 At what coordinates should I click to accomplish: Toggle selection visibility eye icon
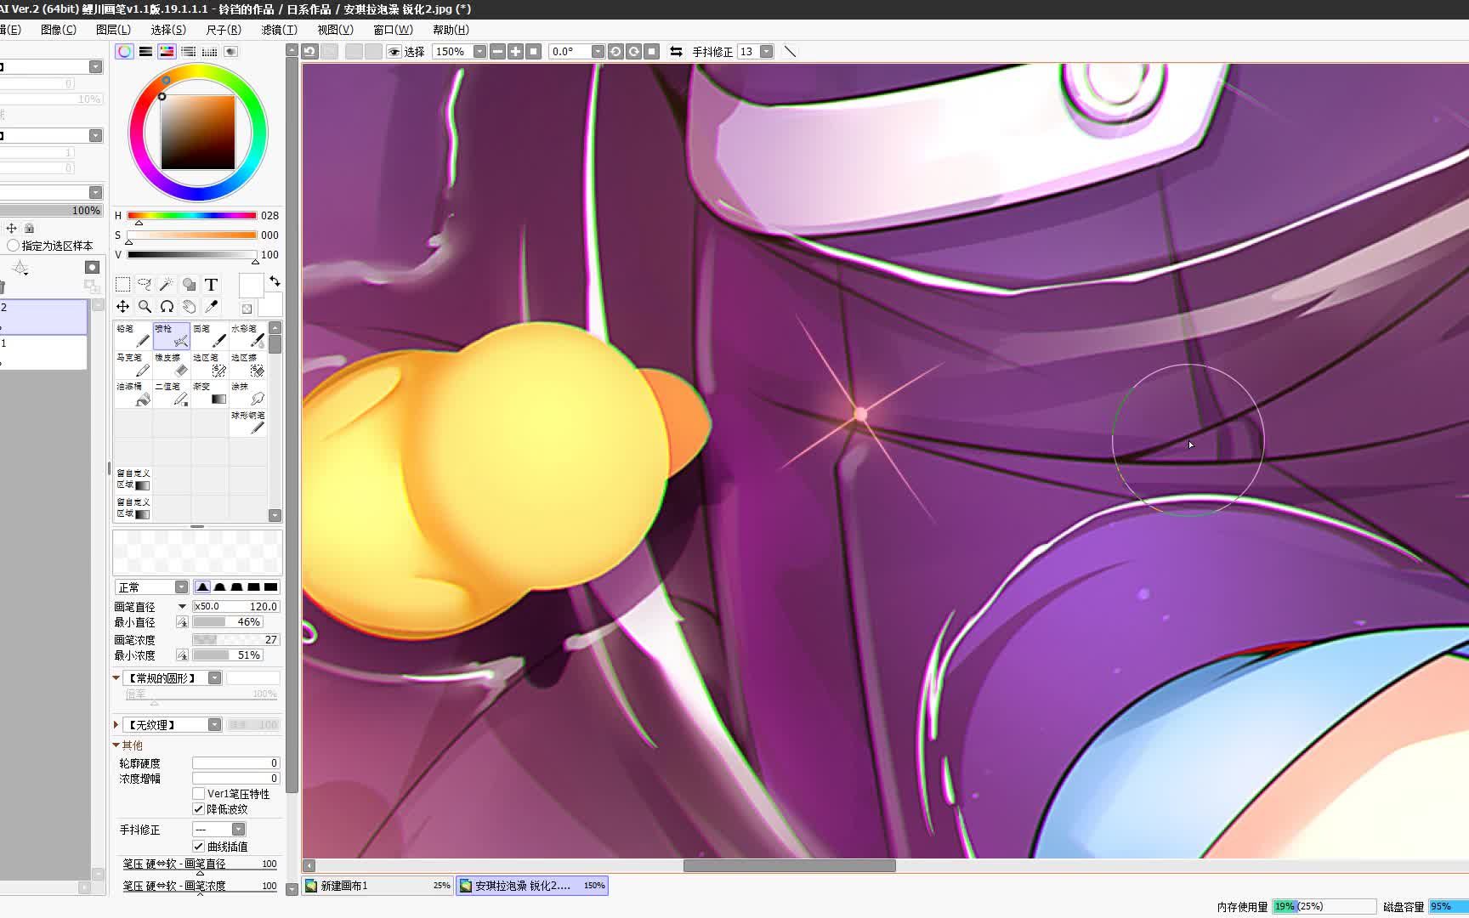click(x=394, y=52)
